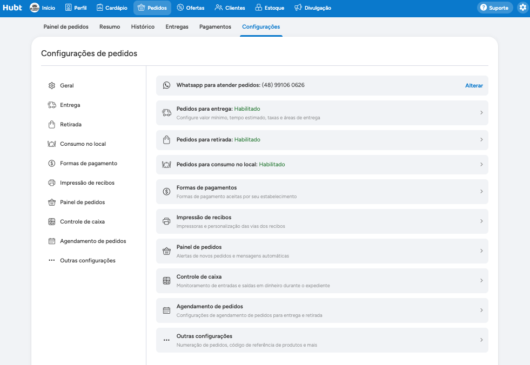This screenshot has width=530, height=365.
Task: Click the Retirada bag icon in sidebar
Action: [52, 124]
